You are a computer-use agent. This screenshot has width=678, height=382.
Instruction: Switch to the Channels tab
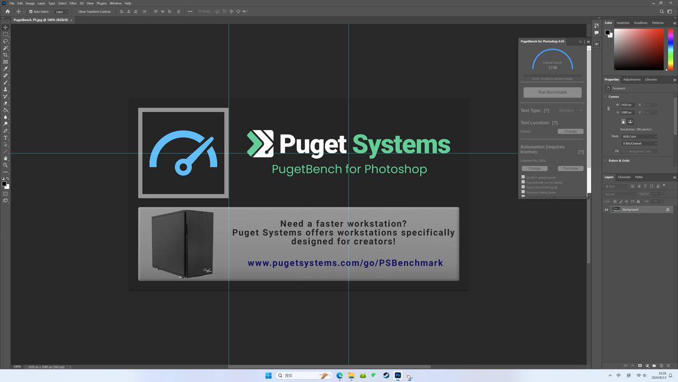point(624,177)
